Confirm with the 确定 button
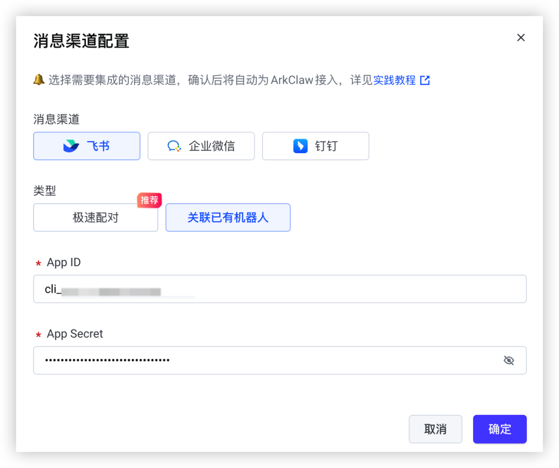 tap(500, 429)
